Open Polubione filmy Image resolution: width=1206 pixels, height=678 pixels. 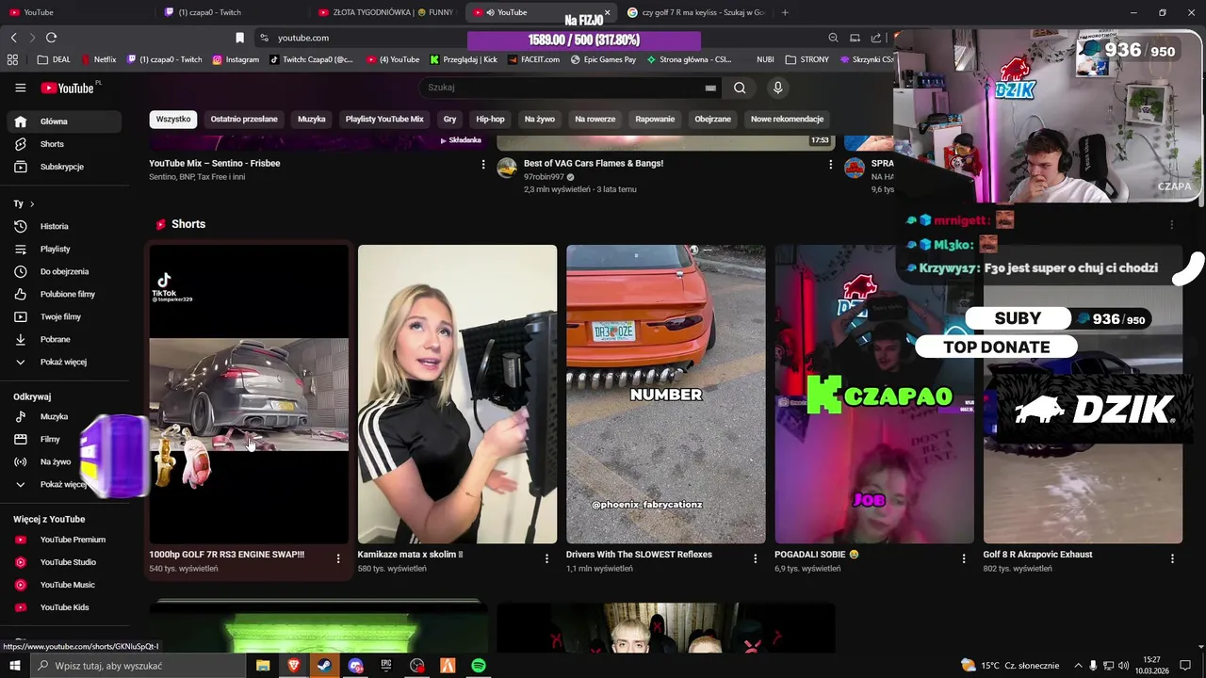(62, 294)
